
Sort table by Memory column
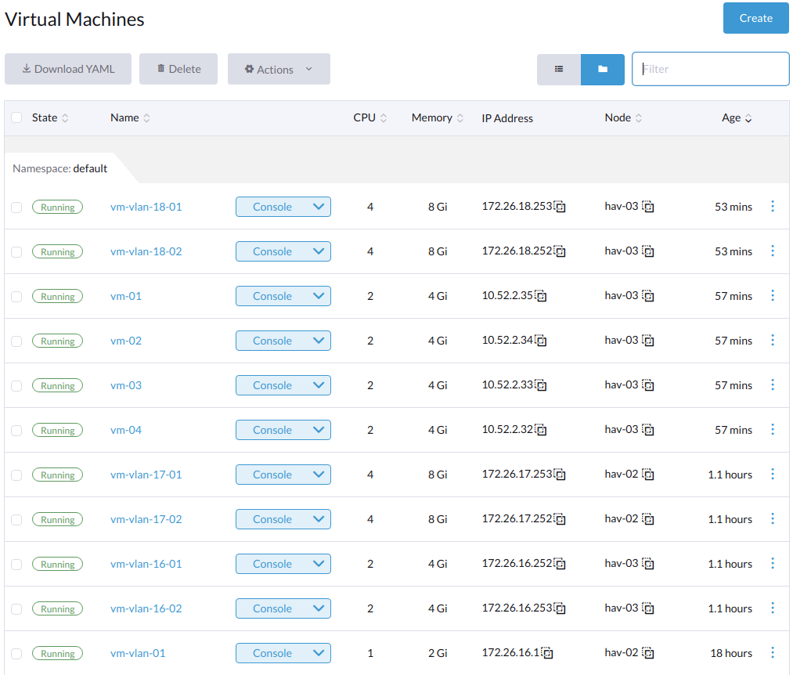click(x=437, y=118)
